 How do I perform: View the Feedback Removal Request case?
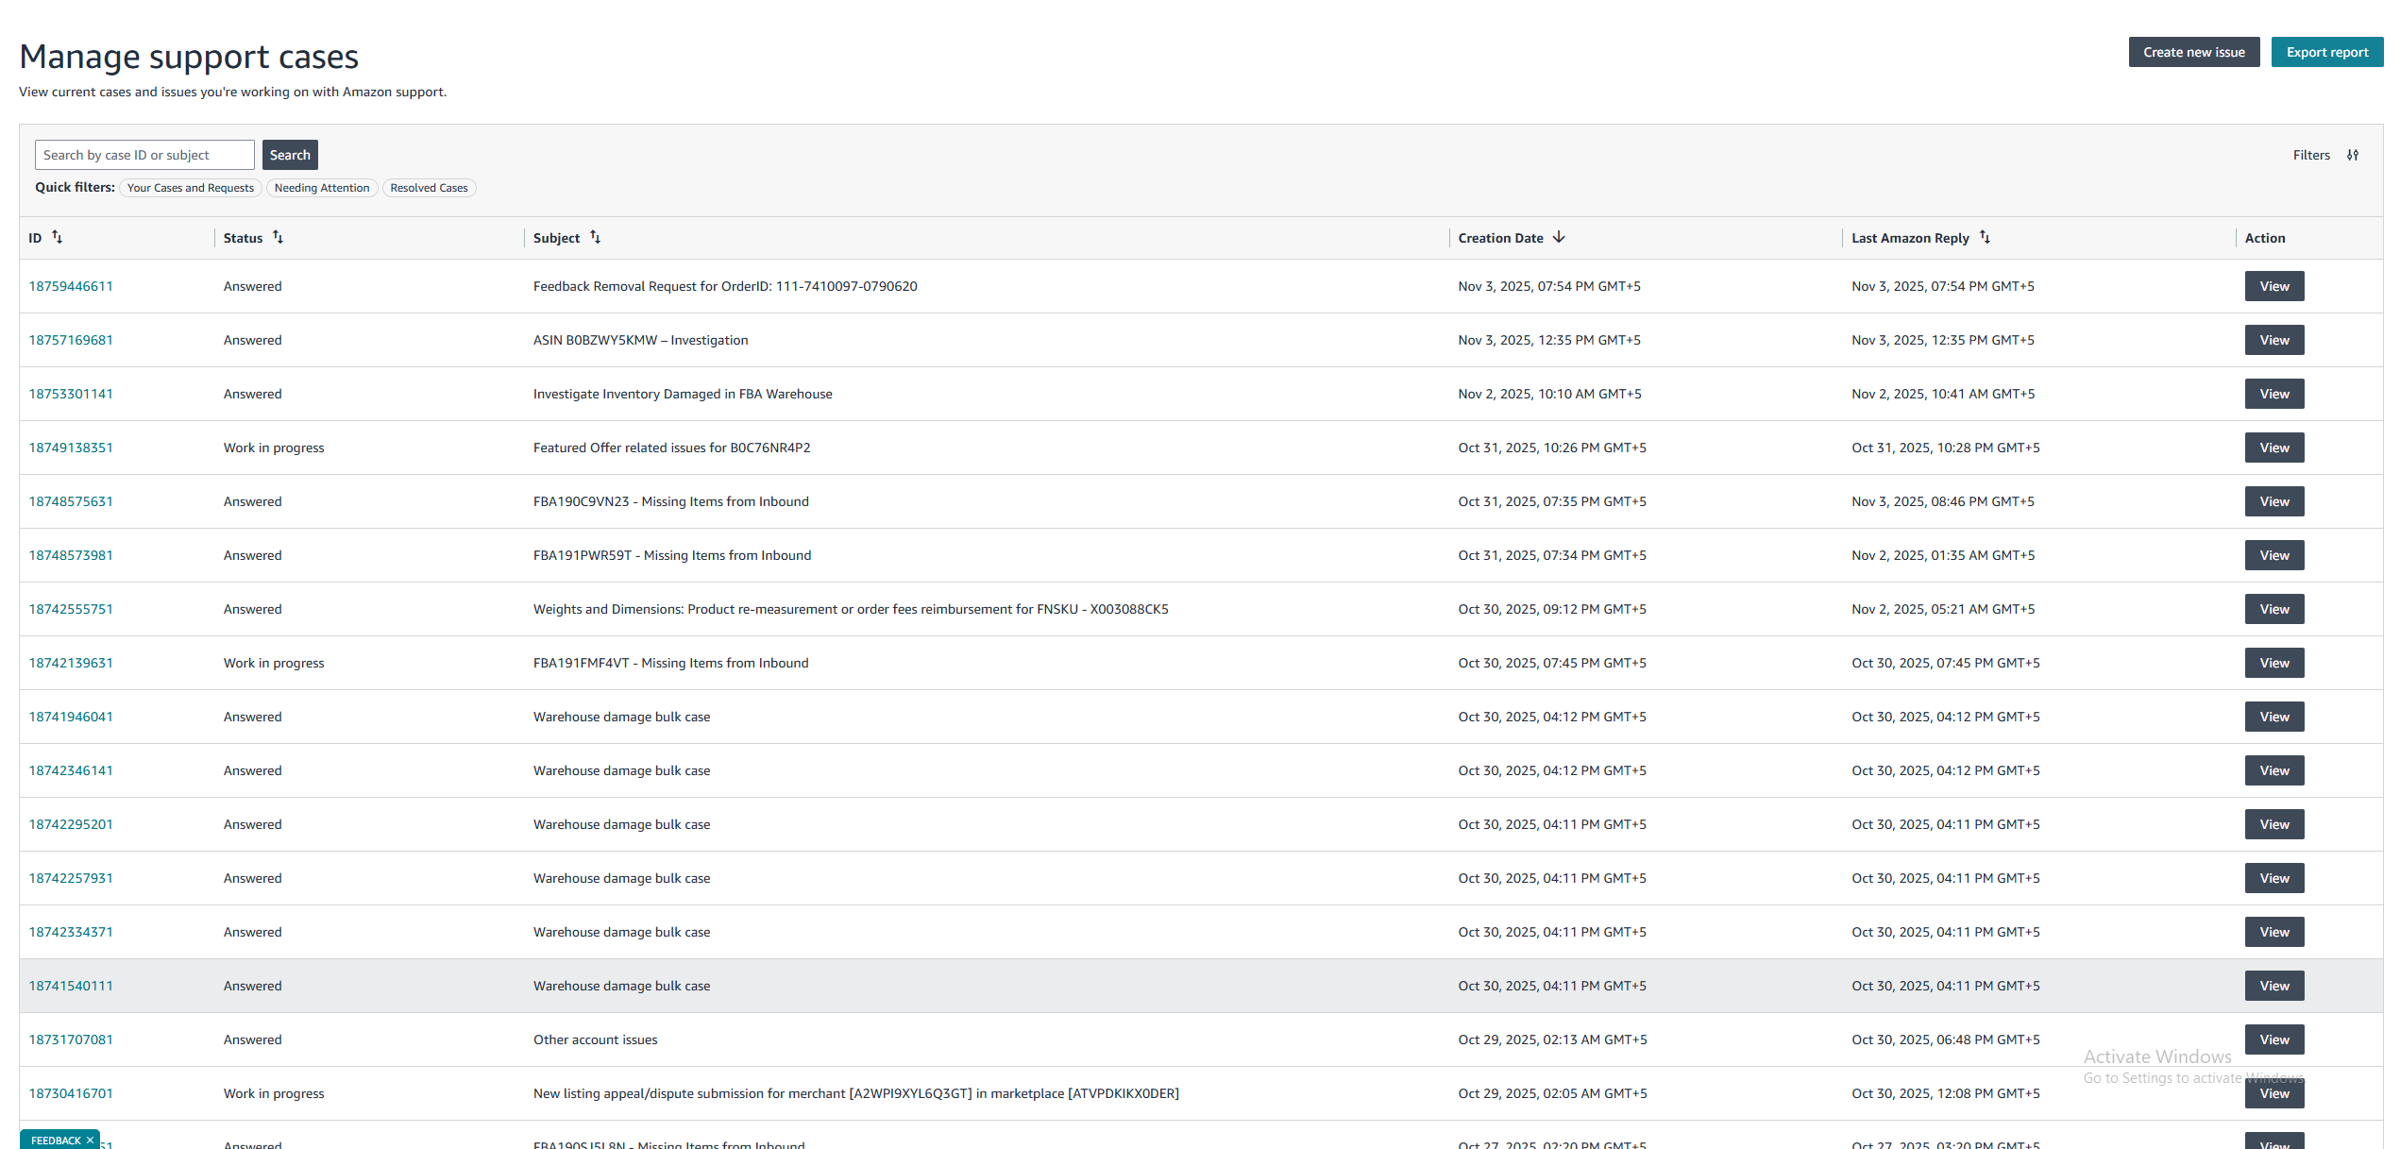point(2274,286)
